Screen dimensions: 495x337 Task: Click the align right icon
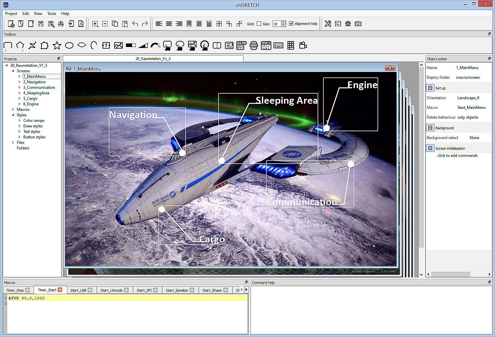pyautogui.click(x=179, y=24)
